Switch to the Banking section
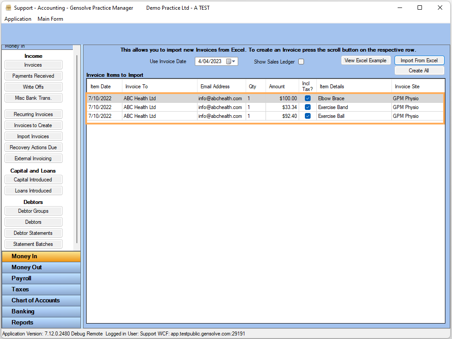 41,311
